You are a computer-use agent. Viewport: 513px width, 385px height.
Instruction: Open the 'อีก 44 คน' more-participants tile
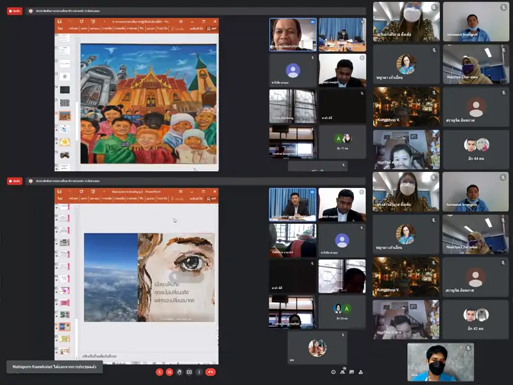click(x=476, y=150)
